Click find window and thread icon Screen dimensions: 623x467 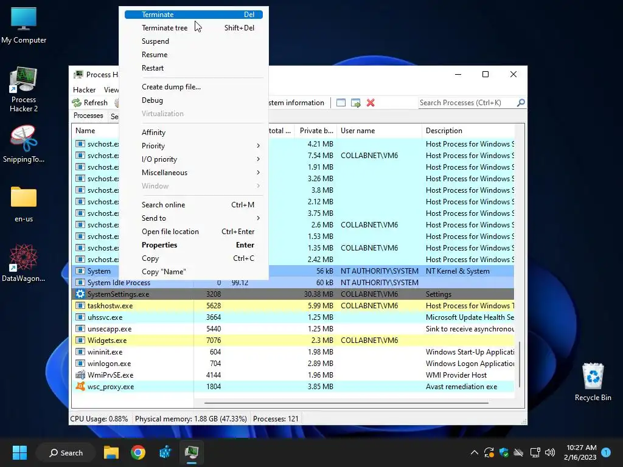[355, 102]
